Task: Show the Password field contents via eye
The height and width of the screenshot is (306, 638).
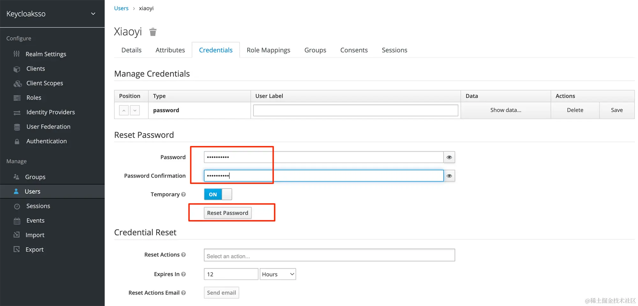Action: (x=449, y=157)
